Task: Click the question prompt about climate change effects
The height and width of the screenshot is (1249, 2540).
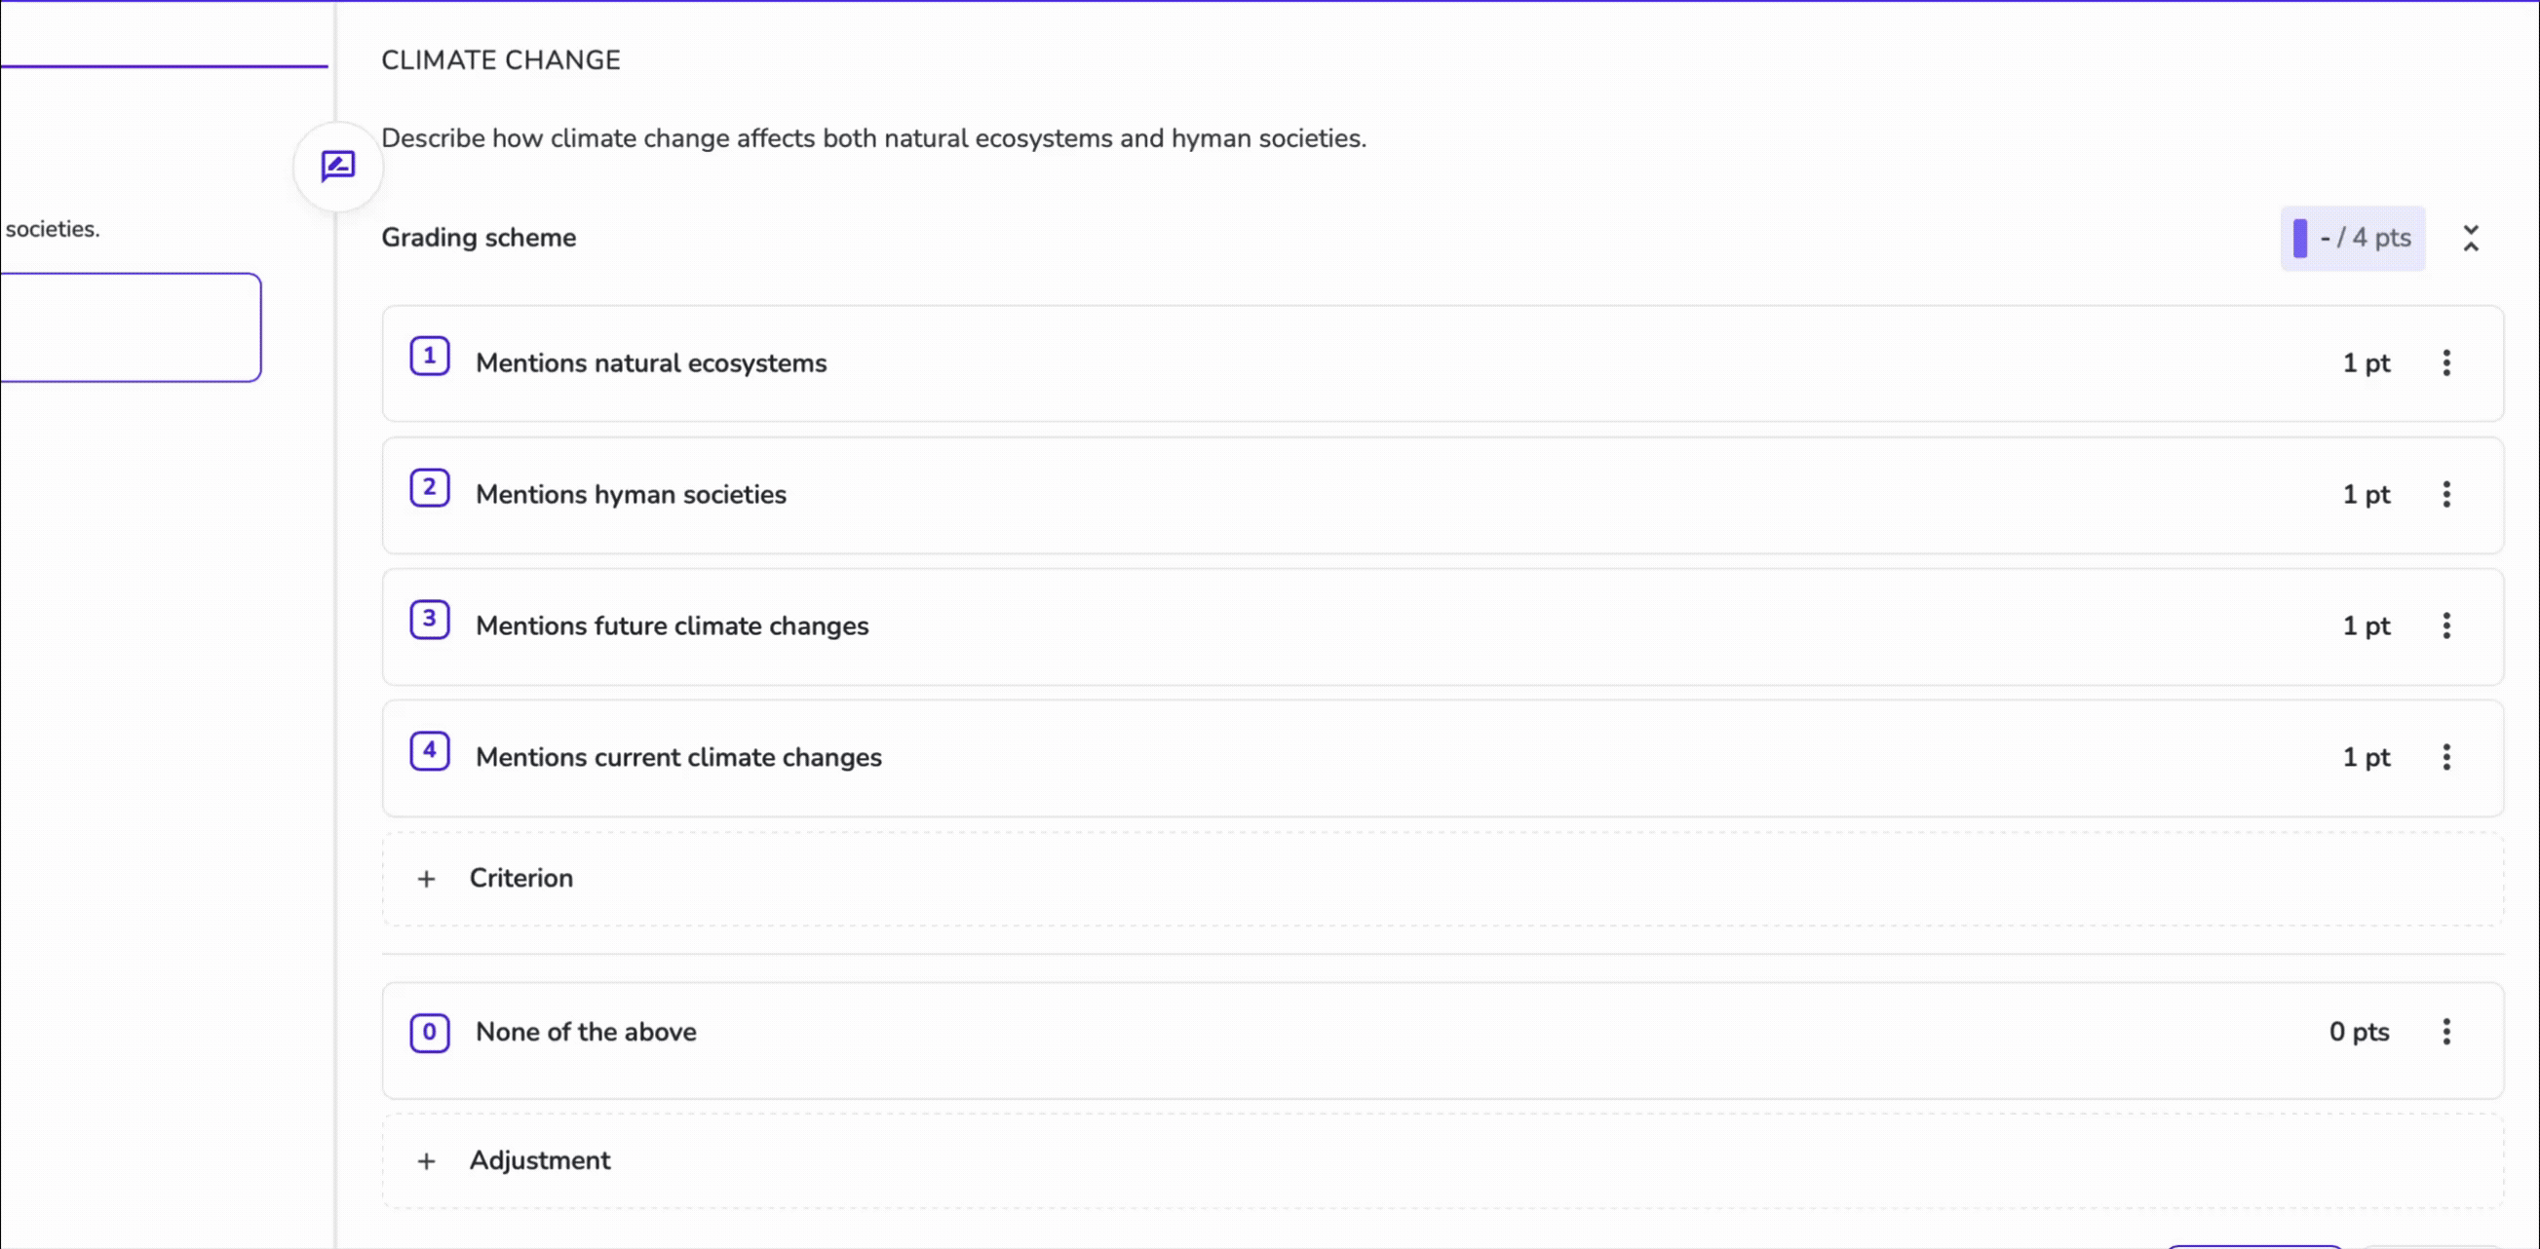Action: [873, 138]
